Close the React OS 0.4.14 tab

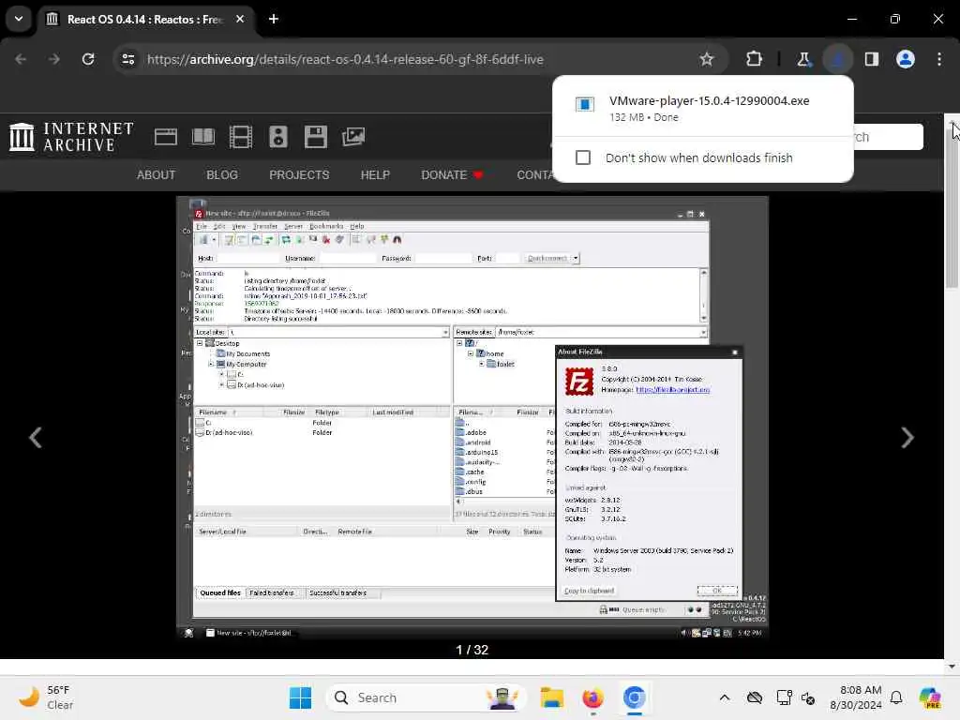[240, 19]
